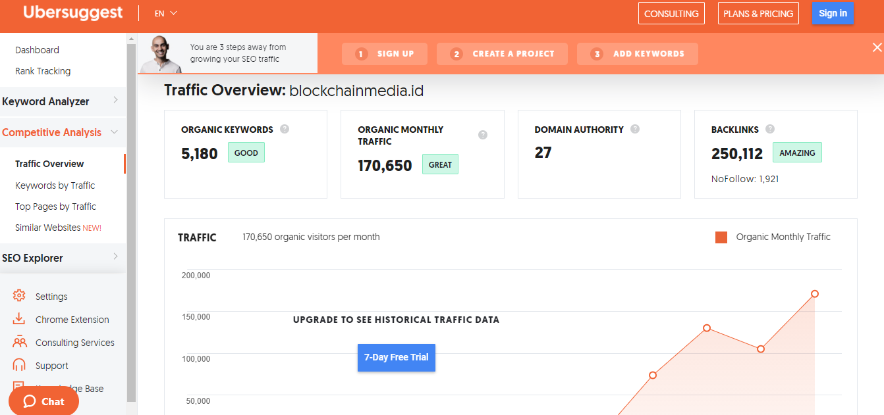This screenshot has height=415, width=884.
Task: Open Similar Websites NEW! item
Action: coord(58,228)
